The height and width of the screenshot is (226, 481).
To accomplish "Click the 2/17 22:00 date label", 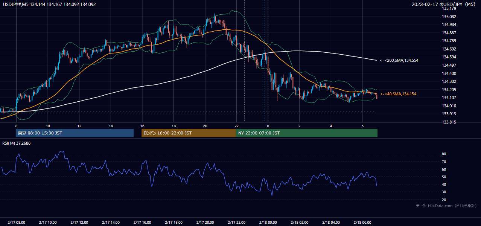I will (236, 223).
